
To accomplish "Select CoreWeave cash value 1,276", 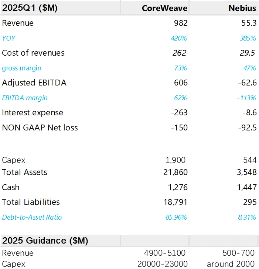I will pyautogui.click(x=178, y=187).
